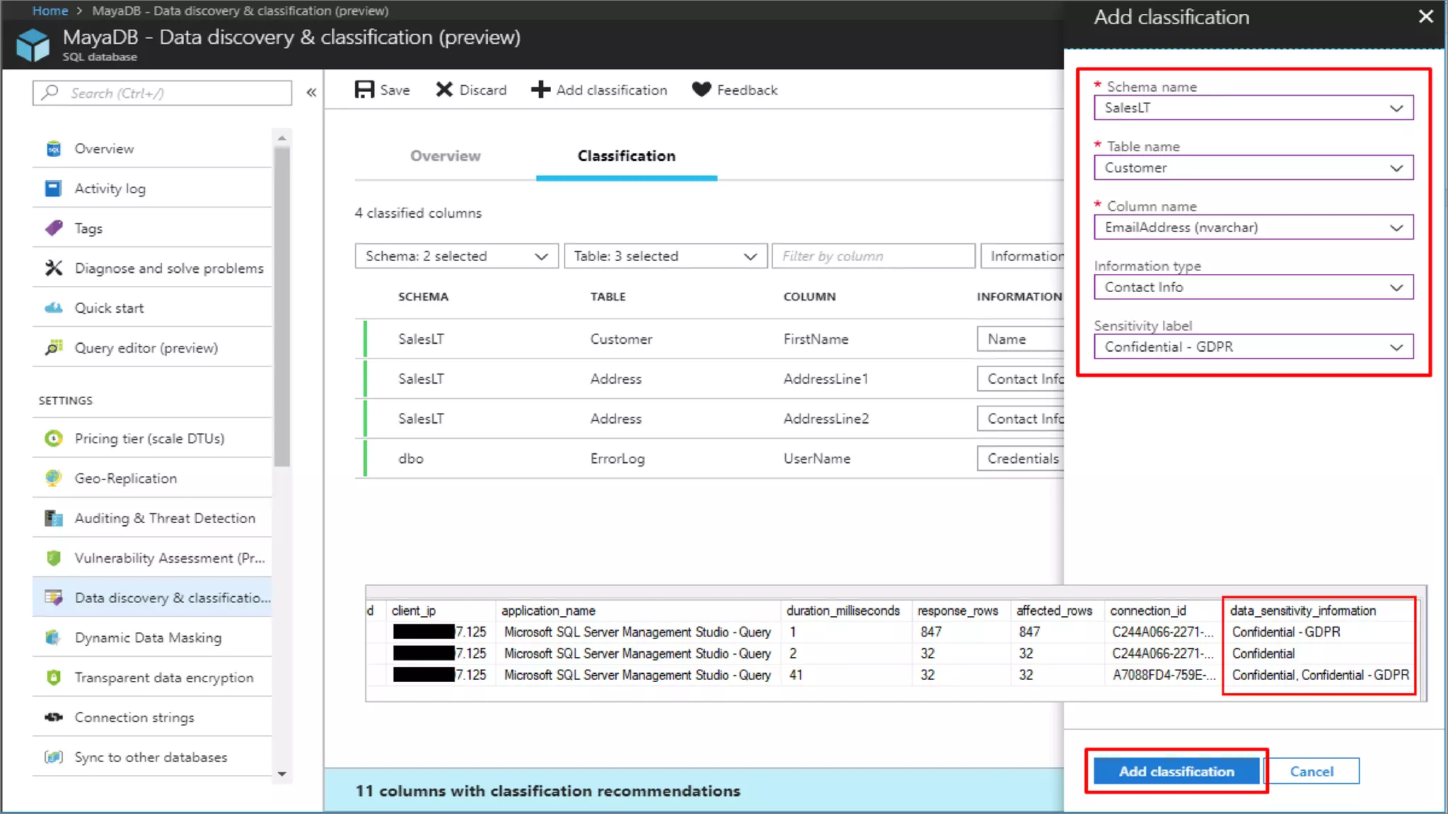Click the sidebar scroll up arrow
Screen dimensions: 1448x814
click(x=282, y=138)
